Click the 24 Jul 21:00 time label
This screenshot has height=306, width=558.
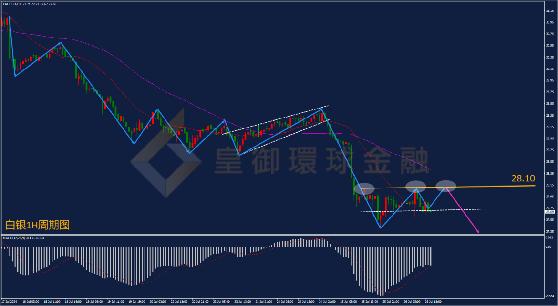(x=327, y=302)
